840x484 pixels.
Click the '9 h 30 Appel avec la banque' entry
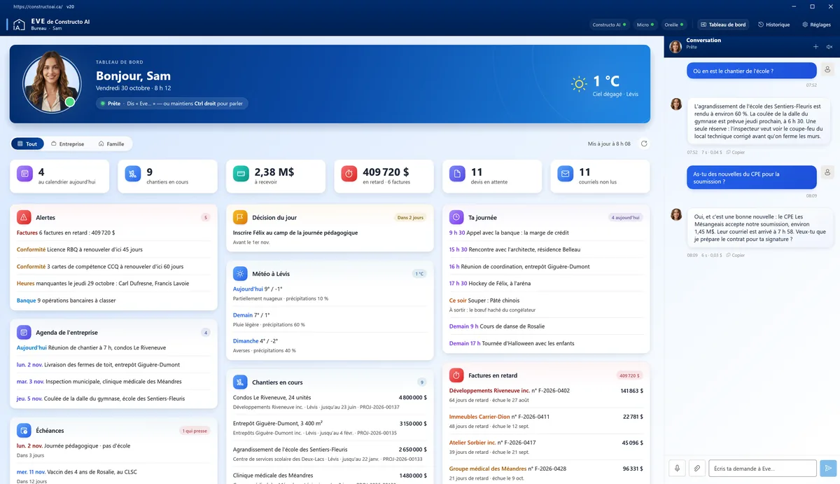(x=546, y=233)
